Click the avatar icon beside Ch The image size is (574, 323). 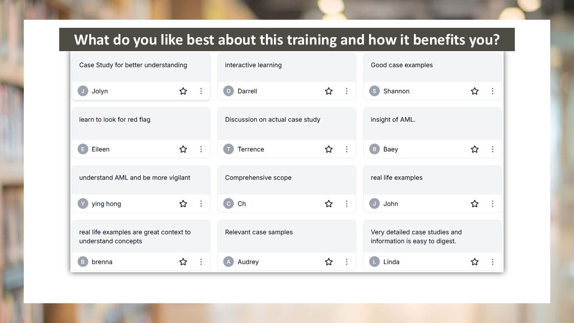click(x=229, y=204)
